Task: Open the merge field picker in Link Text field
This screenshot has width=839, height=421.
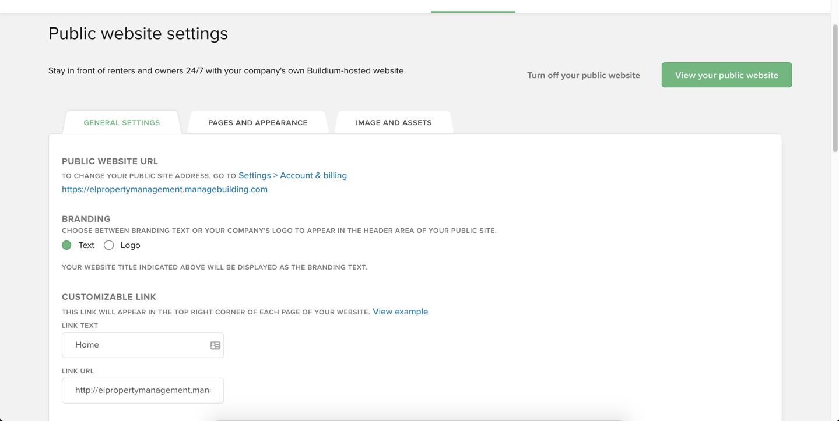Action: coord(215,345)
